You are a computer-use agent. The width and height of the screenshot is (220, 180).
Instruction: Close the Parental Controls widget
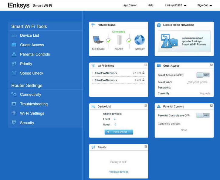(x=212, y=106)
